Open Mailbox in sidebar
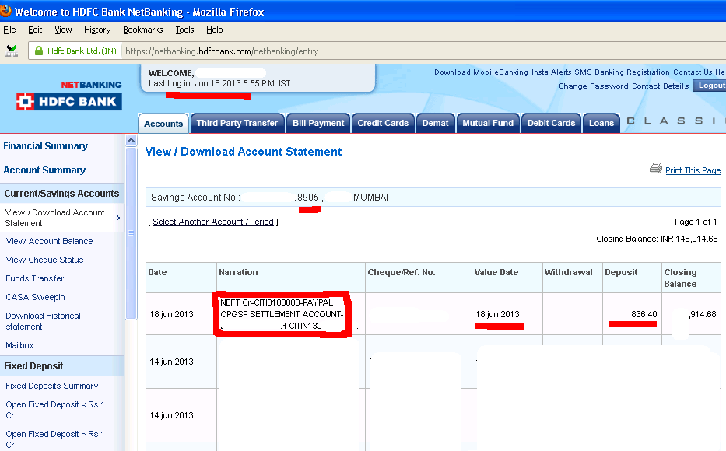Image resolution: width=726 pixels, height=451 pixels. (19, 345)
